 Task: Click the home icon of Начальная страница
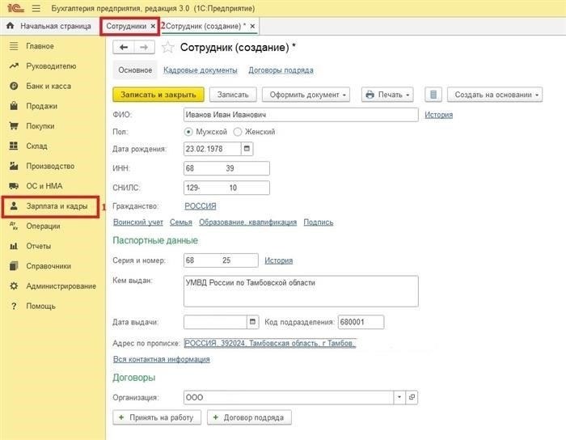coord(10,26)
